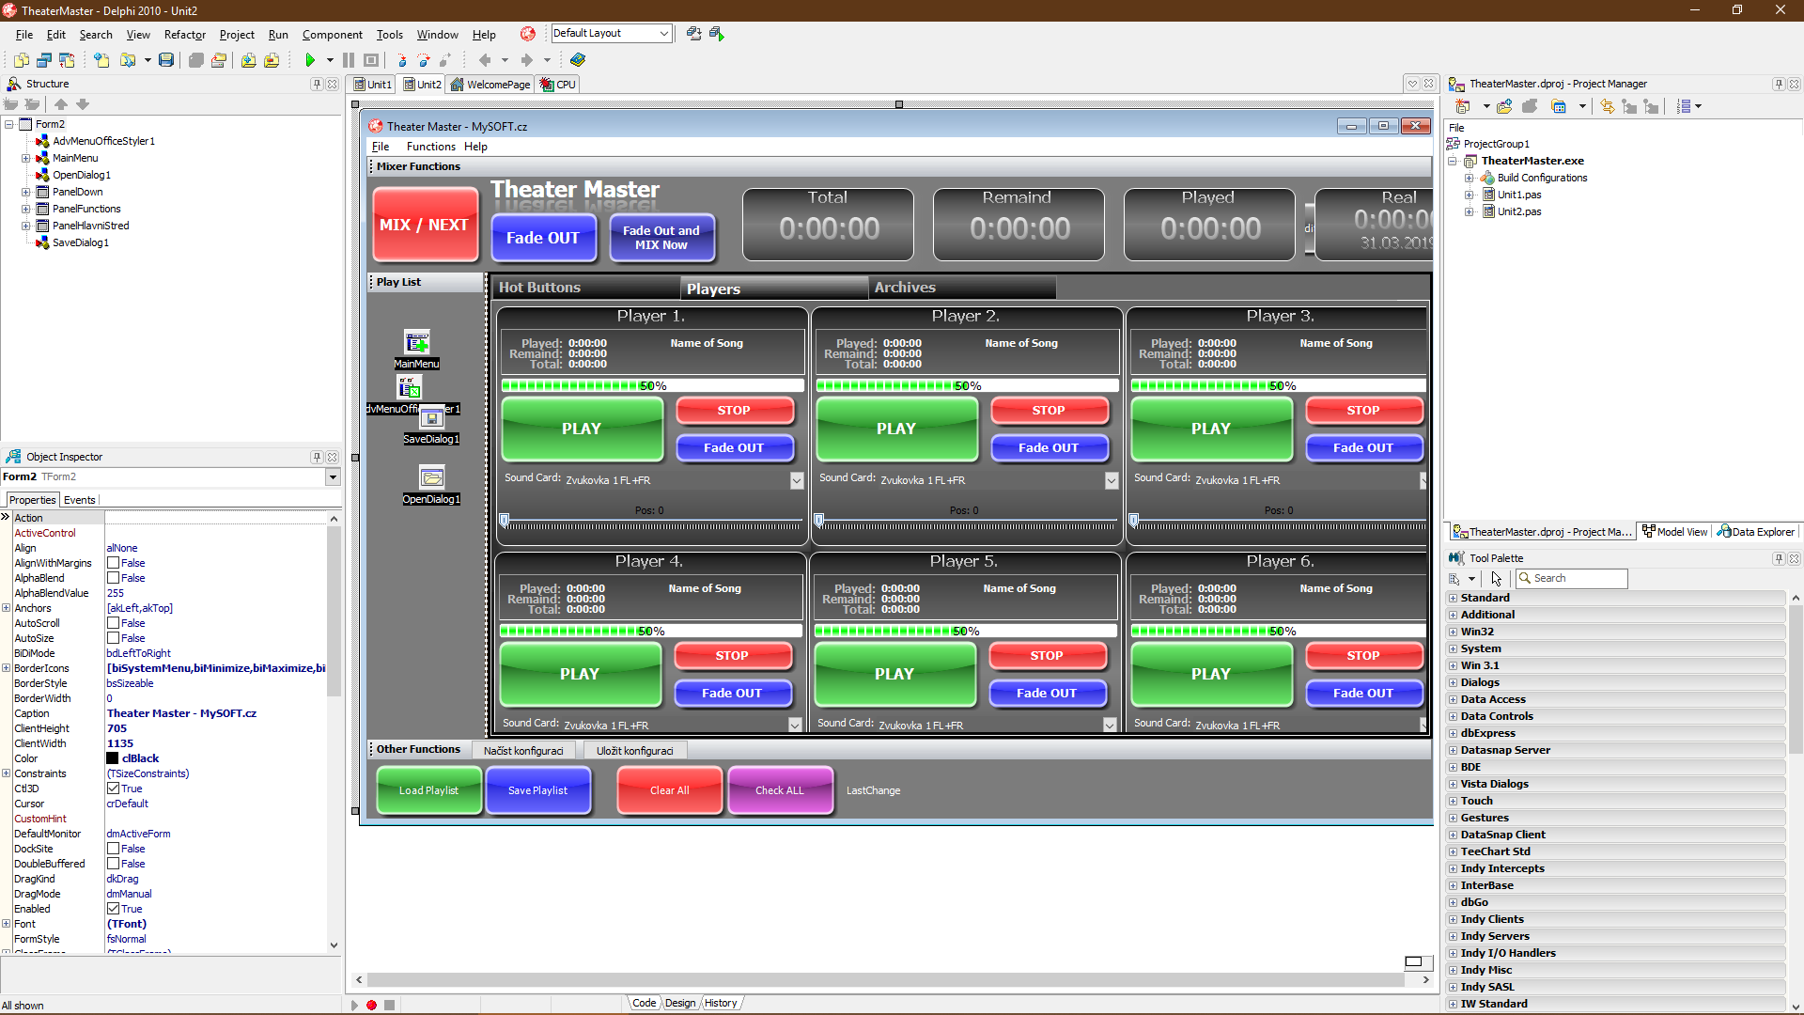The height and width of the screenshot is (1015, 1804).
Task: Click the Caption property value field
Action: [x=215, y=713]
